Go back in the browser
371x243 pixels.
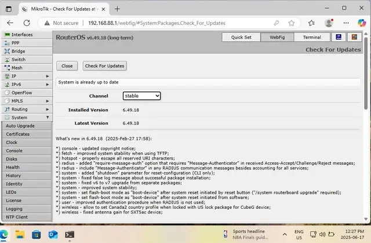tap(10, 23)
